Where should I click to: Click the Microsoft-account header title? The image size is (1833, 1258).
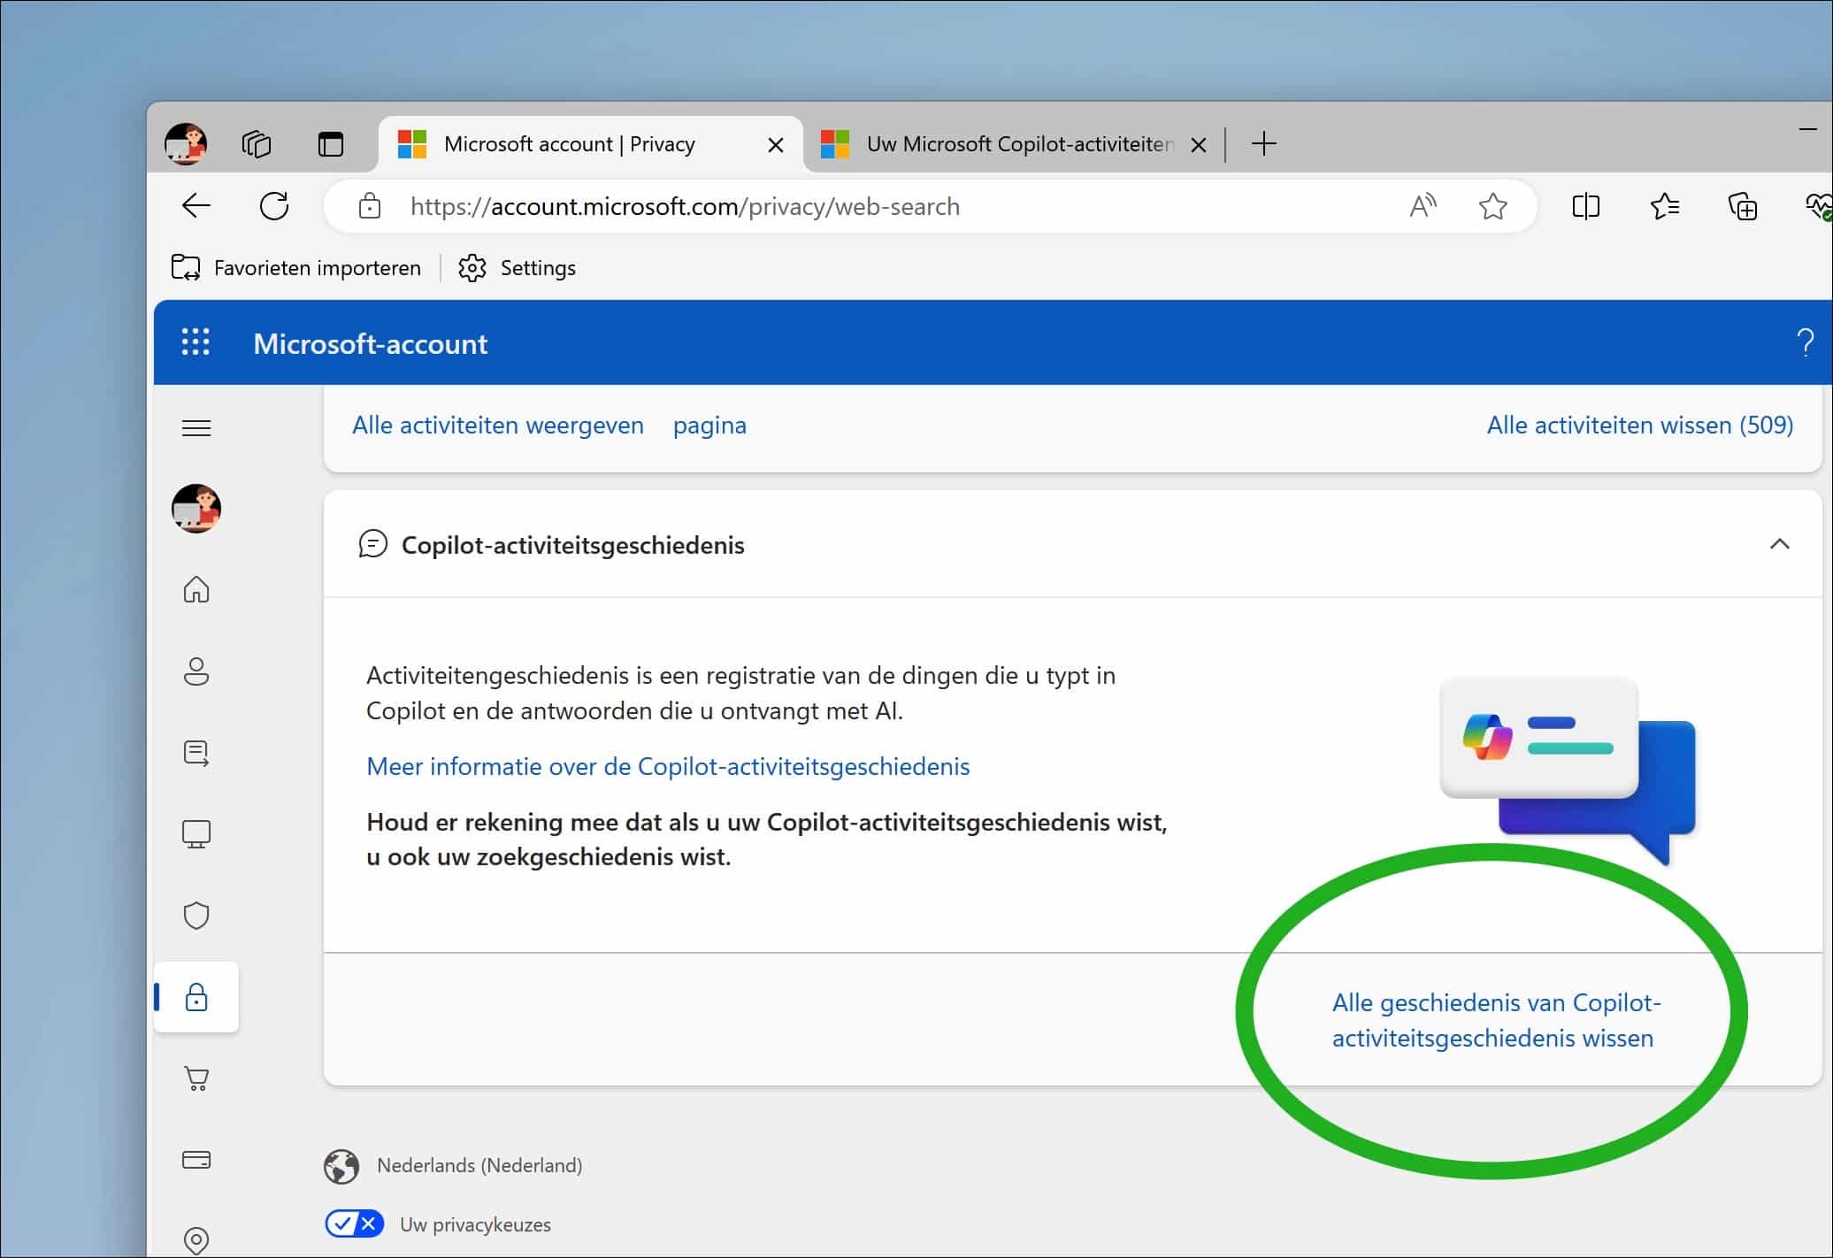[370, 343]
